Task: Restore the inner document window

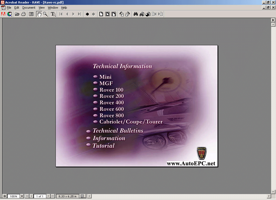Action: coord(268,7)
